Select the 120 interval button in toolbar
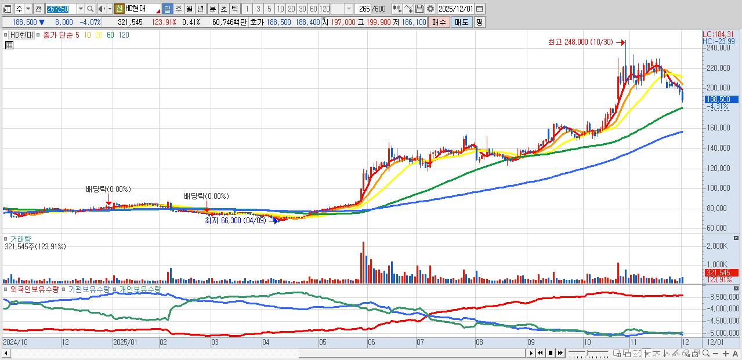Viewport: 742px width, 360px height. tap(324, 9)
